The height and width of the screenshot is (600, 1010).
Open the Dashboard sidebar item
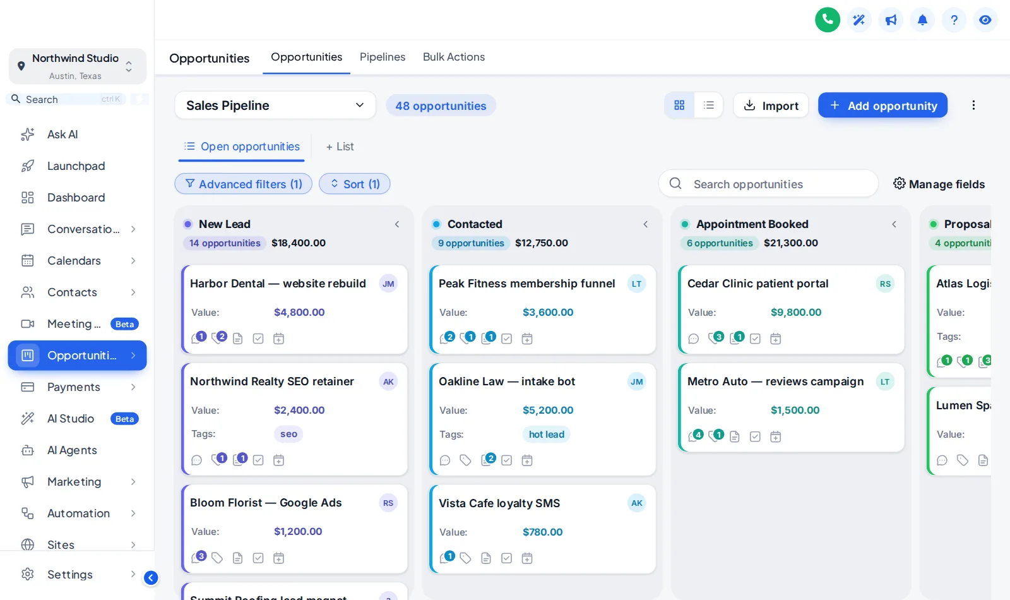pos(78,198)
